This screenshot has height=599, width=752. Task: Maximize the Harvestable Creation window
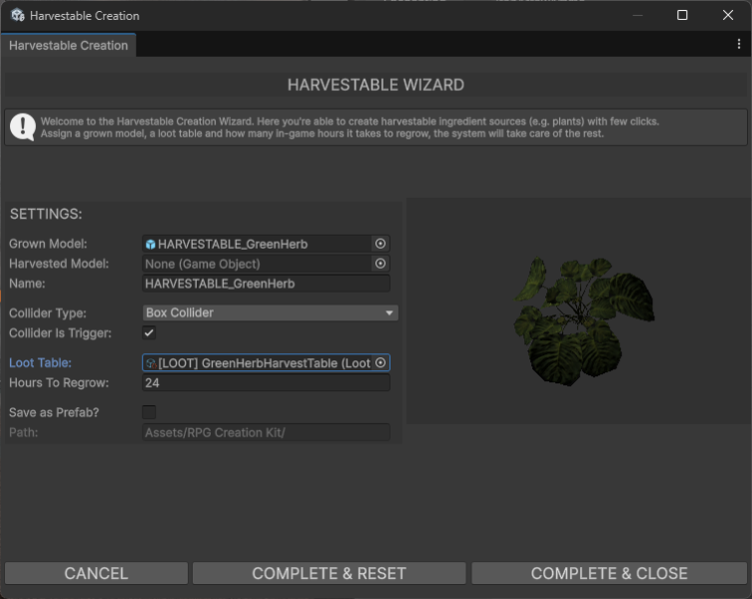[682, 15]
